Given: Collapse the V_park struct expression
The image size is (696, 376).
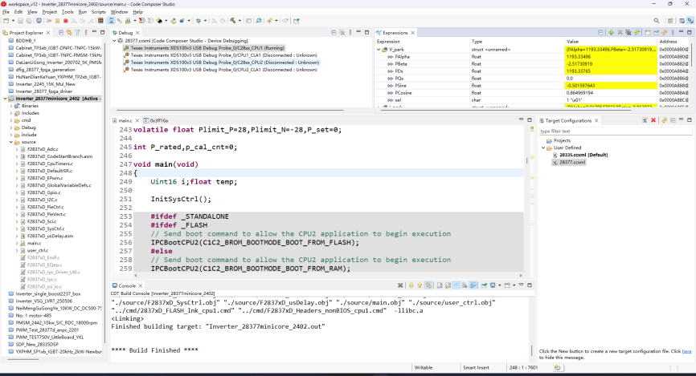Looking at the screenshot, I should click(379, 50).
